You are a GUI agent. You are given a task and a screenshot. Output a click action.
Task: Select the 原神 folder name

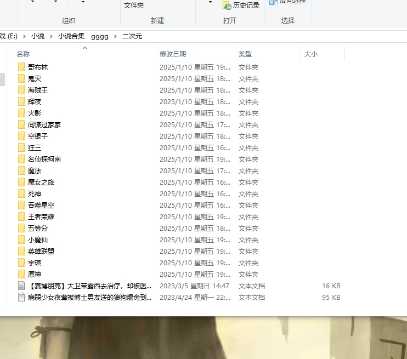click(x=35, y=274)
